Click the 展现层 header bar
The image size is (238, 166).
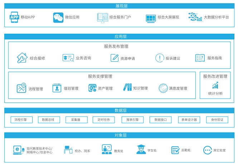coord(119,6)
